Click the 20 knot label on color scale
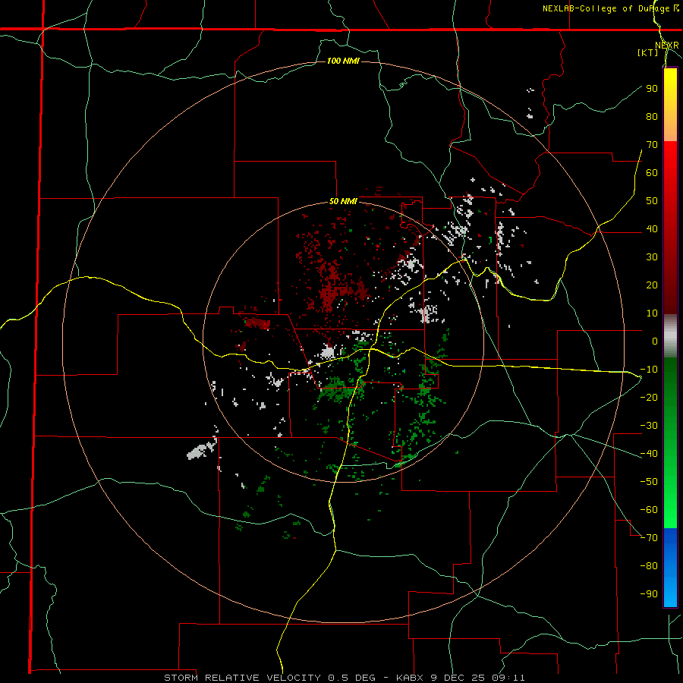 point(652,285)
